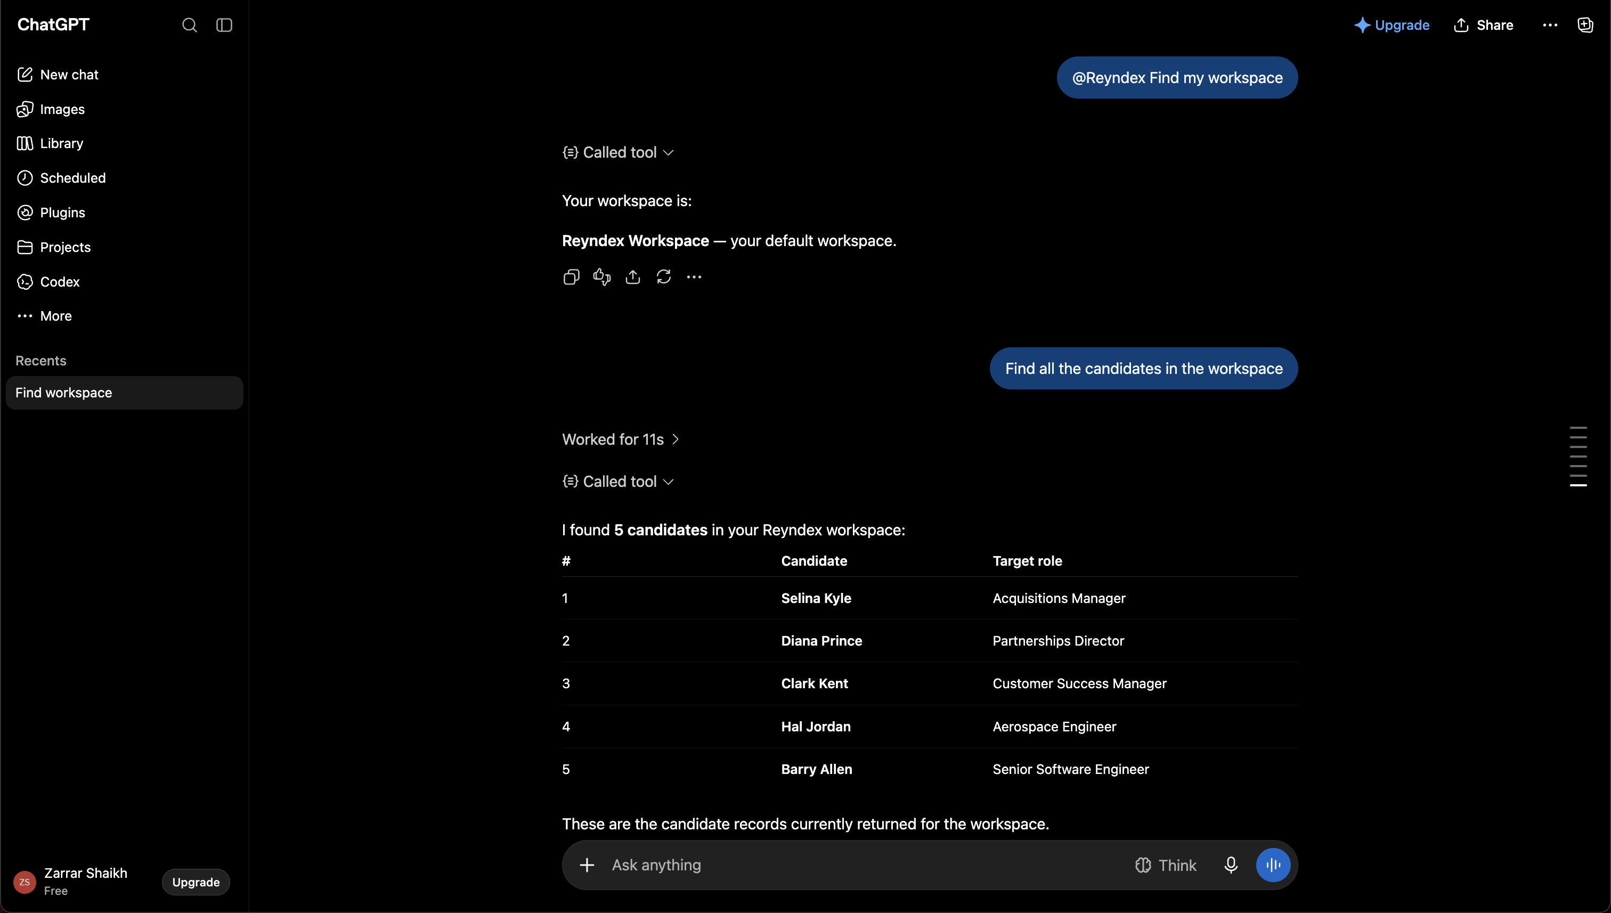The width and height of the screenshot is (1611, 913).
Task: Share this conversation
Action: pos(1483,25)
